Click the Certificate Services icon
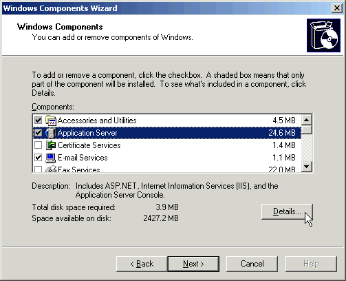Image resolution: width=346 pixels, height=281 pixels. pos(51,145)
